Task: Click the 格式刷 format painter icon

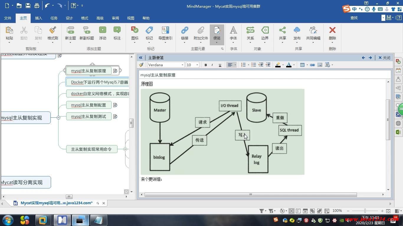Action: (53, 31)
